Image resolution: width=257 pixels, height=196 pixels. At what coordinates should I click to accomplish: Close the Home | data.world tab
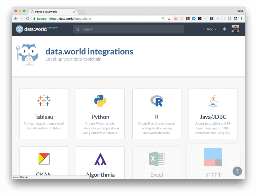[x=74, y=12]
